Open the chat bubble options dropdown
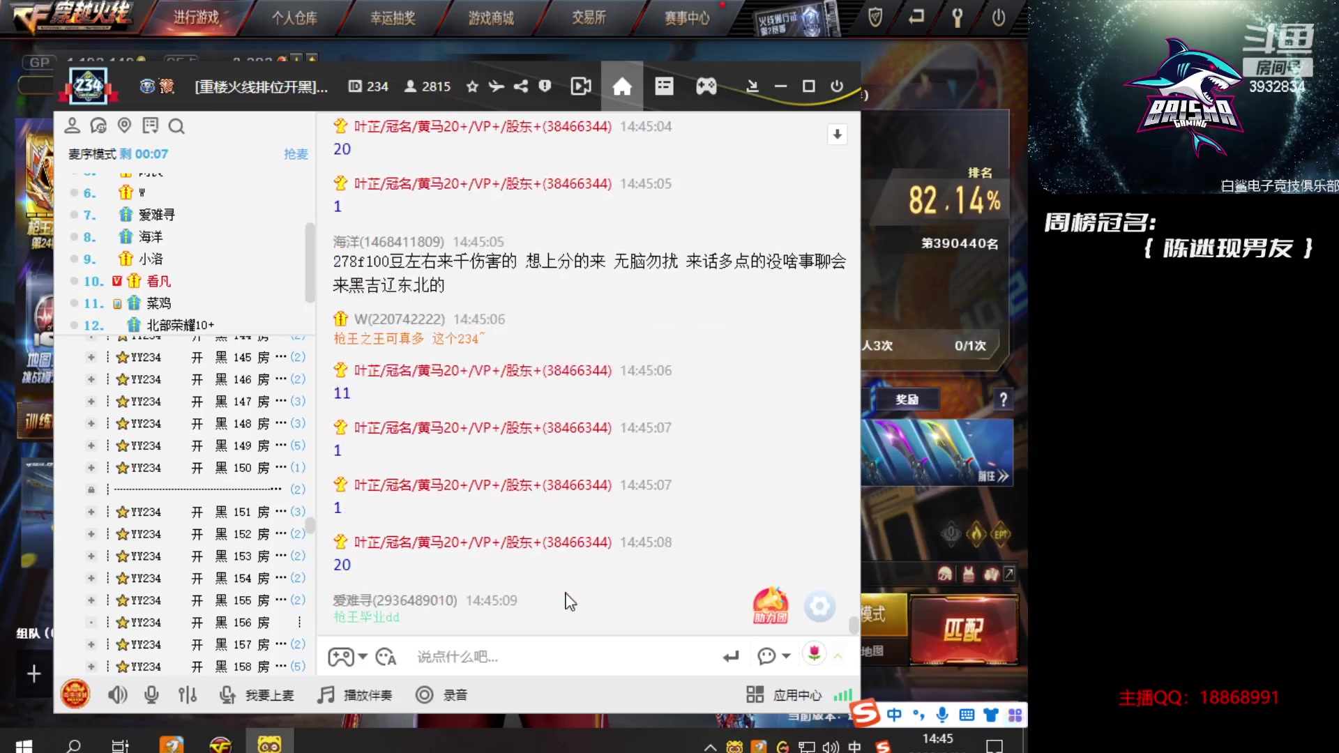Screen dimensions: 1339x753 (786, 656)
